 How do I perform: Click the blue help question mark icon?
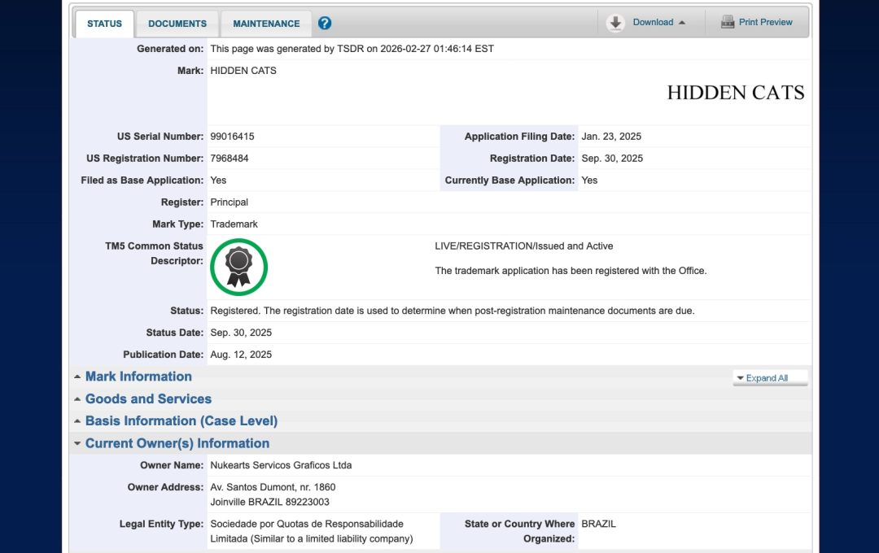click(x=325, y=23)
